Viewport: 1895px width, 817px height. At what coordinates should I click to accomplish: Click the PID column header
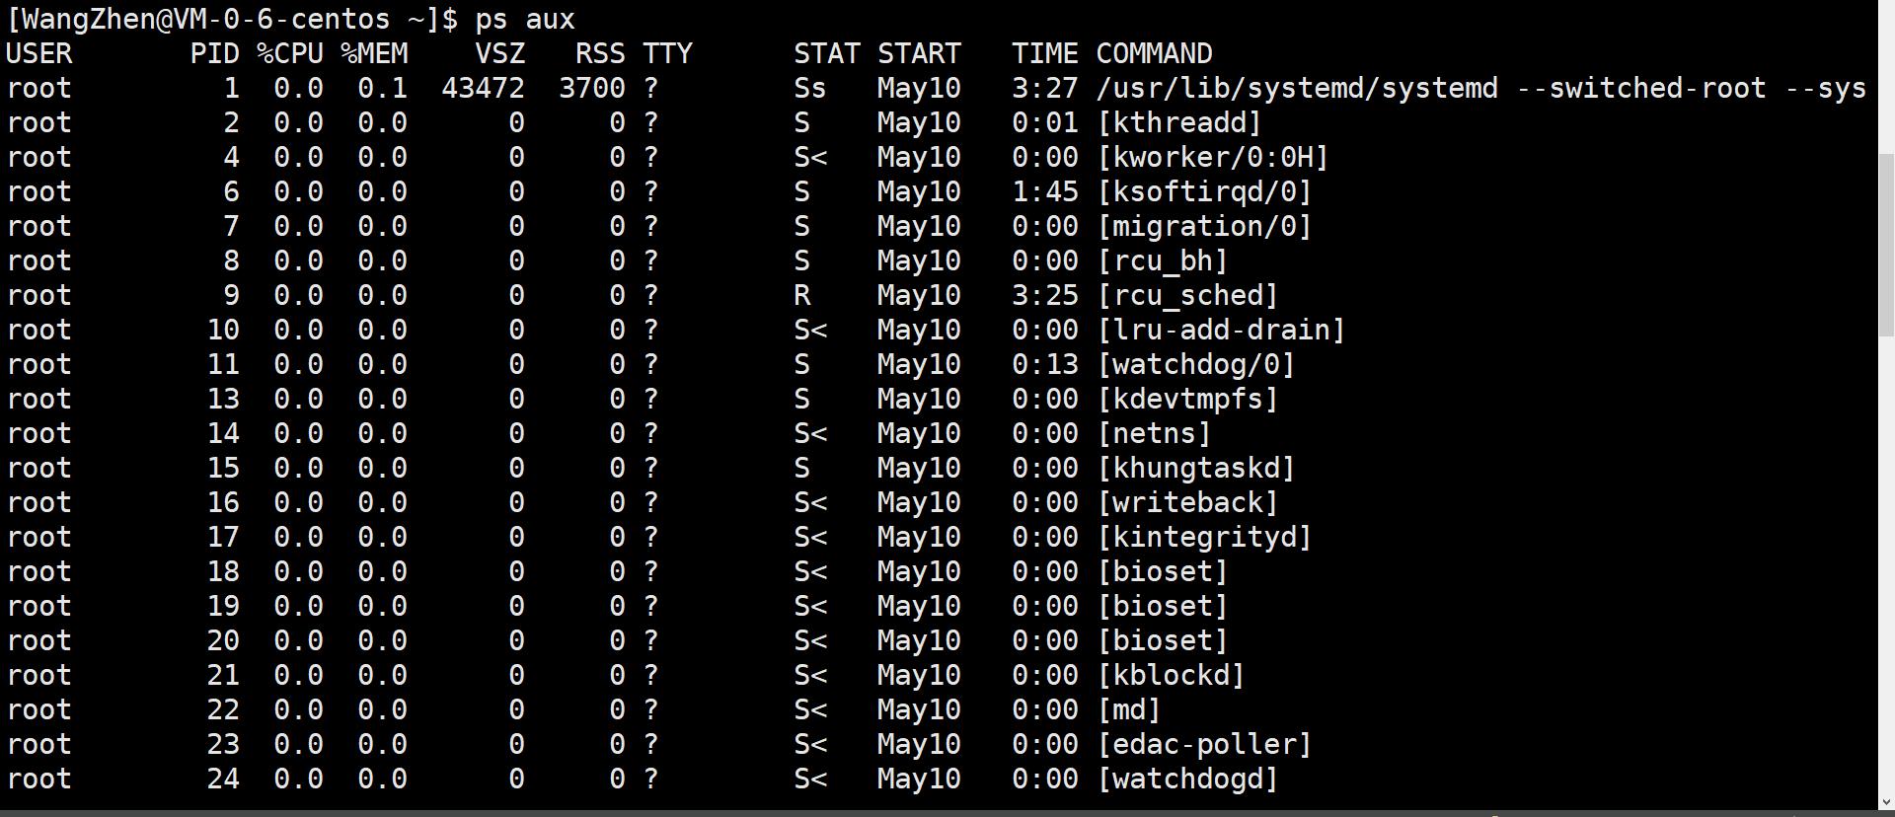pos(215,53)
